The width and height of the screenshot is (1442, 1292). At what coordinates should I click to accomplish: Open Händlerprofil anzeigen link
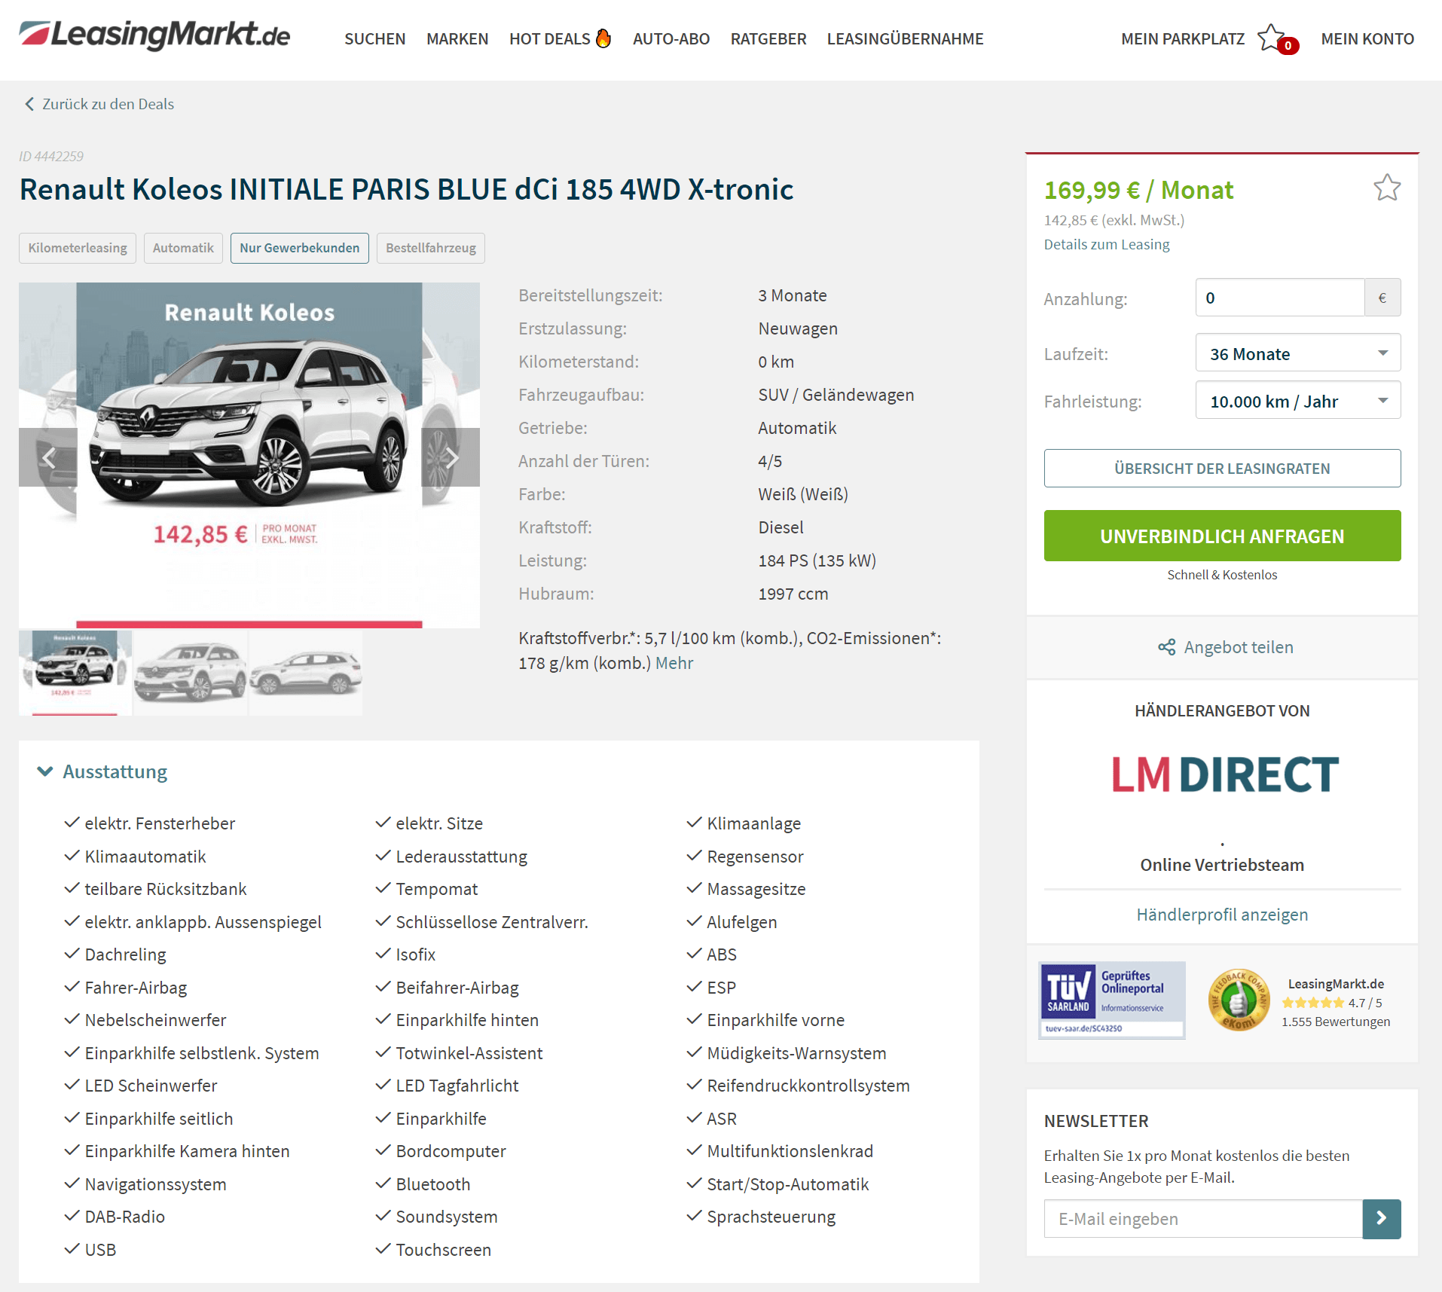[x=1222, y=914]
